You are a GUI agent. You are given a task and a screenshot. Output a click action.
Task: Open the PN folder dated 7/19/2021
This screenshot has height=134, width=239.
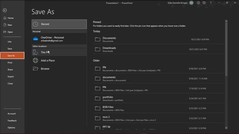click(159, 89)
